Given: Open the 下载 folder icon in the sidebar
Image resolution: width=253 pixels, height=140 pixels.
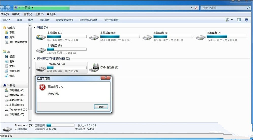Looking at the screenshot, I should click(x=7, y=32).
